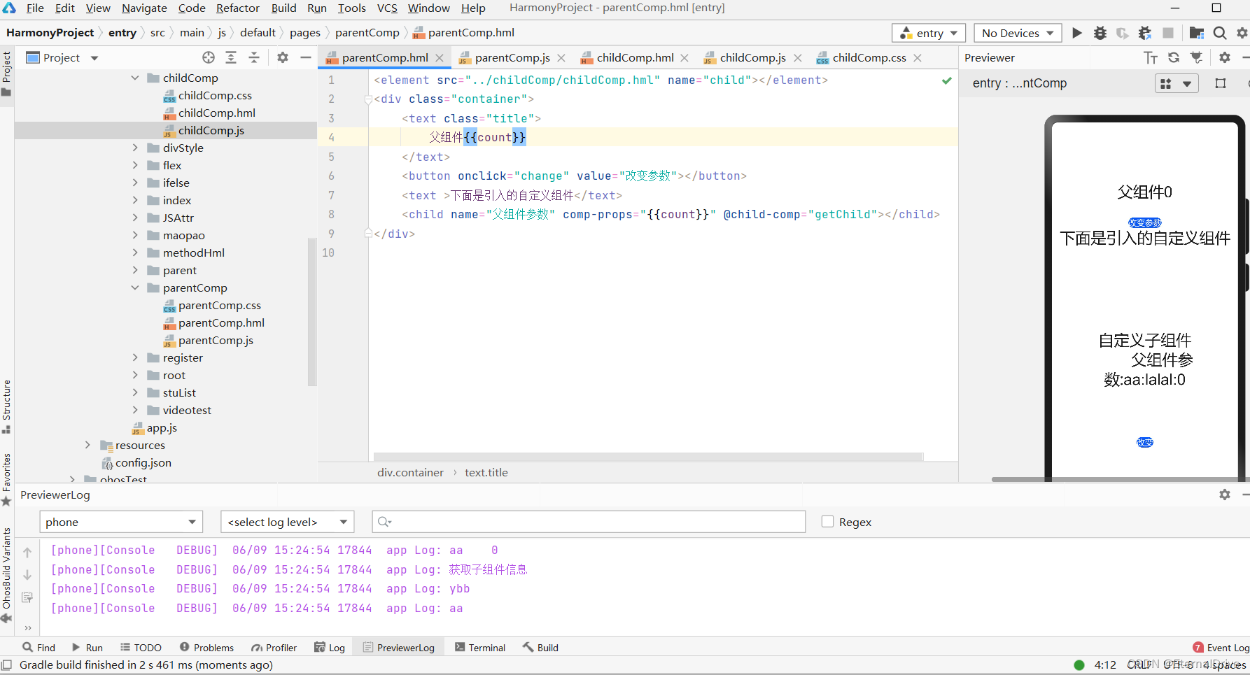This screenshot has height=675, width=1250.
Task: Jump to the next log entry with the down arrow
Action: click(x=27, y=575)
